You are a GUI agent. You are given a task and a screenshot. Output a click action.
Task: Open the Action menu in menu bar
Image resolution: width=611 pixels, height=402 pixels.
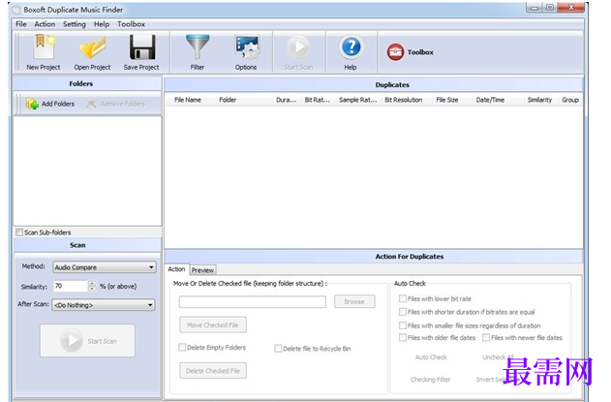click(45, 23)
